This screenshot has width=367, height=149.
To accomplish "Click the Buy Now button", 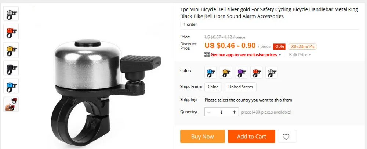I will point(203,137).
